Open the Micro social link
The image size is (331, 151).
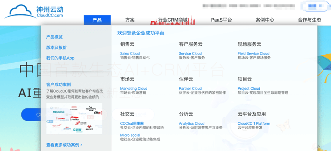(x=130, y=135)
